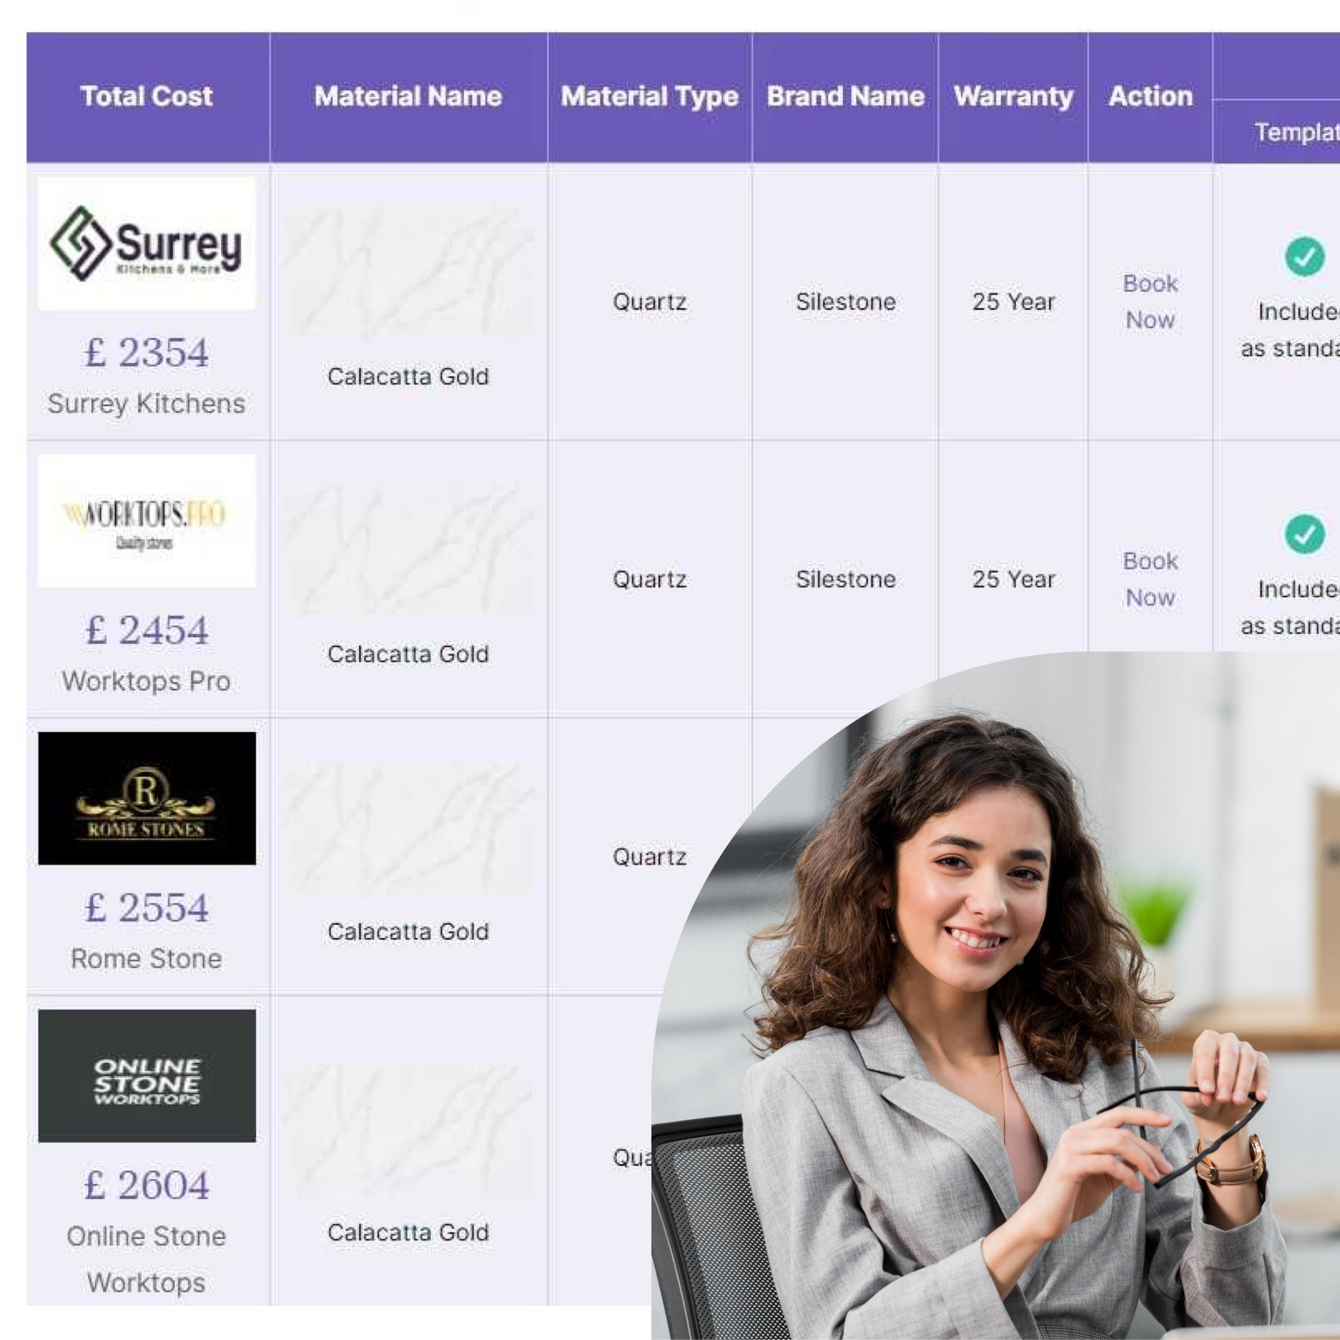The width and height of the screenshot is (1340, 1340).
Task: Select the Material Name column header
Action: pyautogui.click(x=408, y=96)
